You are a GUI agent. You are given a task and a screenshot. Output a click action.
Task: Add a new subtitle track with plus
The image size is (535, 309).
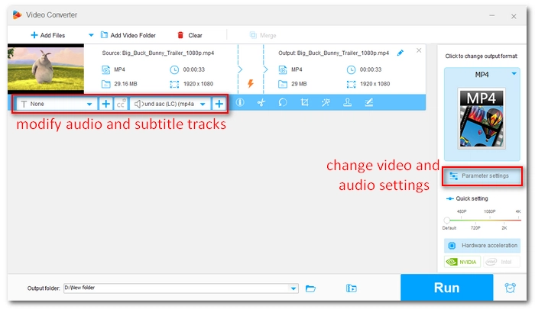105,103
